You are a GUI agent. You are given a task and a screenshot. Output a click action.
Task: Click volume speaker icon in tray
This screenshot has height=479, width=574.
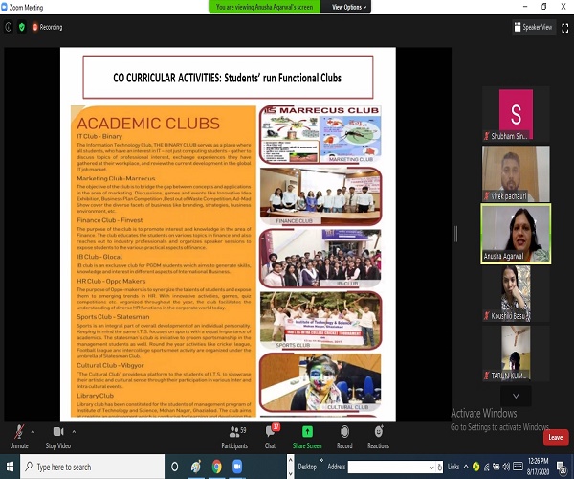coord(506,467)
